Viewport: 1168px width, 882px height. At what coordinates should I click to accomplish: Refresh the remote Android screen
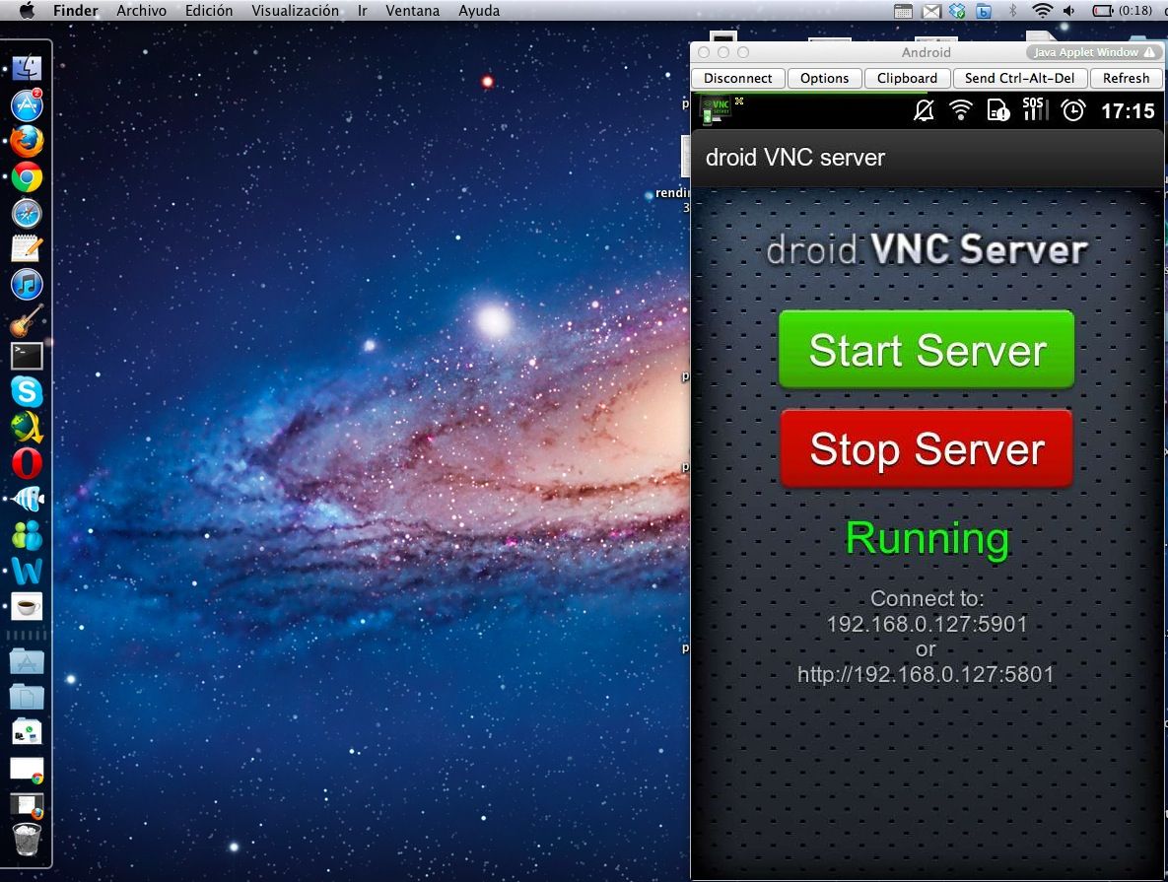(x=1126, y=78)
